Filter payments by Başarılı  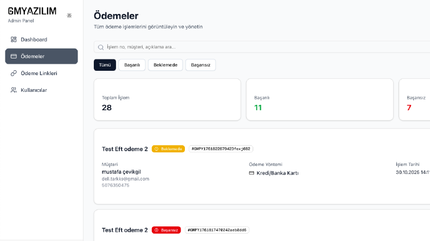tap(132, 65)
